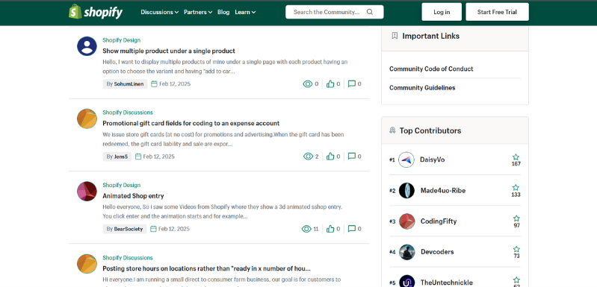Screen dimensions: 597x287
Task: Click avatar beside Posting store hours post
Action: coord(87,264)
